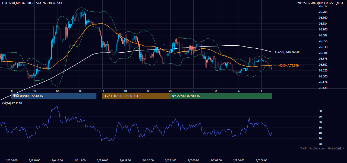Click the Tokyo 08:00-15:30 JST session bar
Screen dimensions: 347x163
point(54,96)
